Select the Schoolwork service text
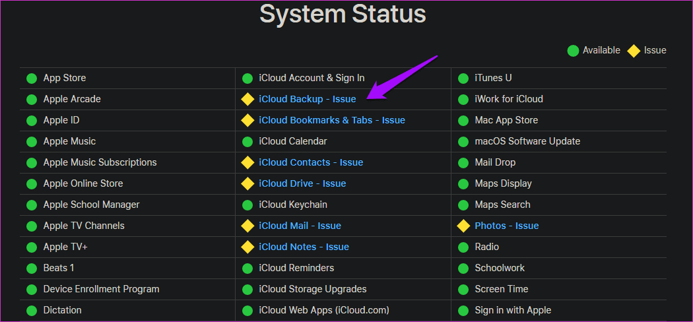 tap(500, 268)
